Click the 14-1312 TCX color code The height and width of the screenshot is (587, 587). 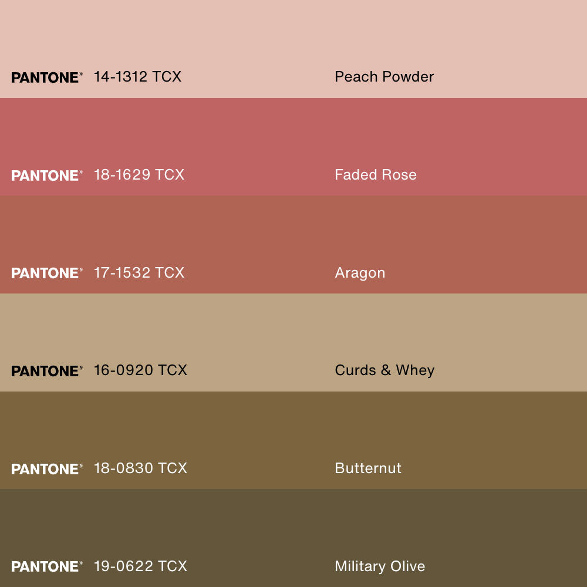137,77
